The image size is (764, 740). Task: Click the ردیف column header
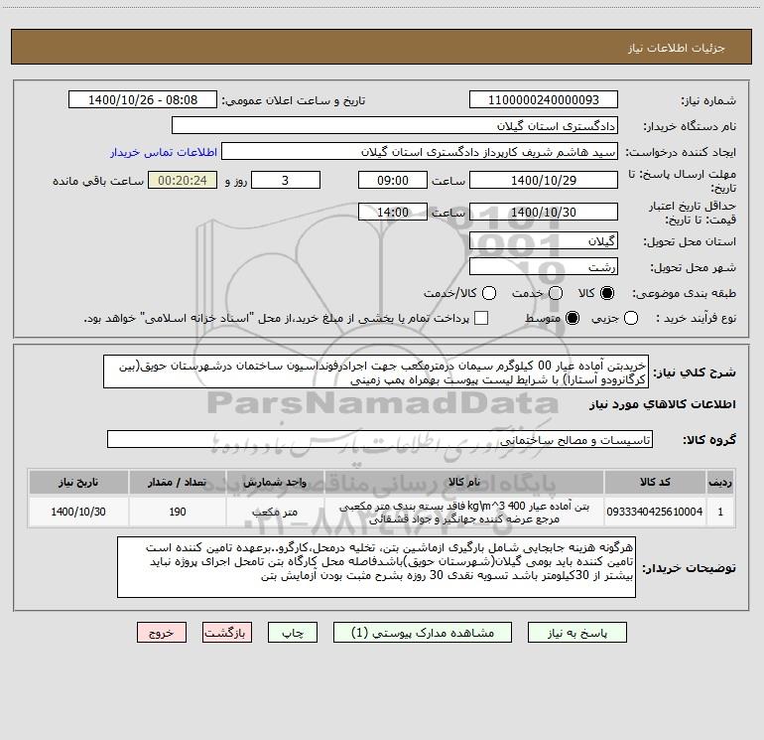720,482
